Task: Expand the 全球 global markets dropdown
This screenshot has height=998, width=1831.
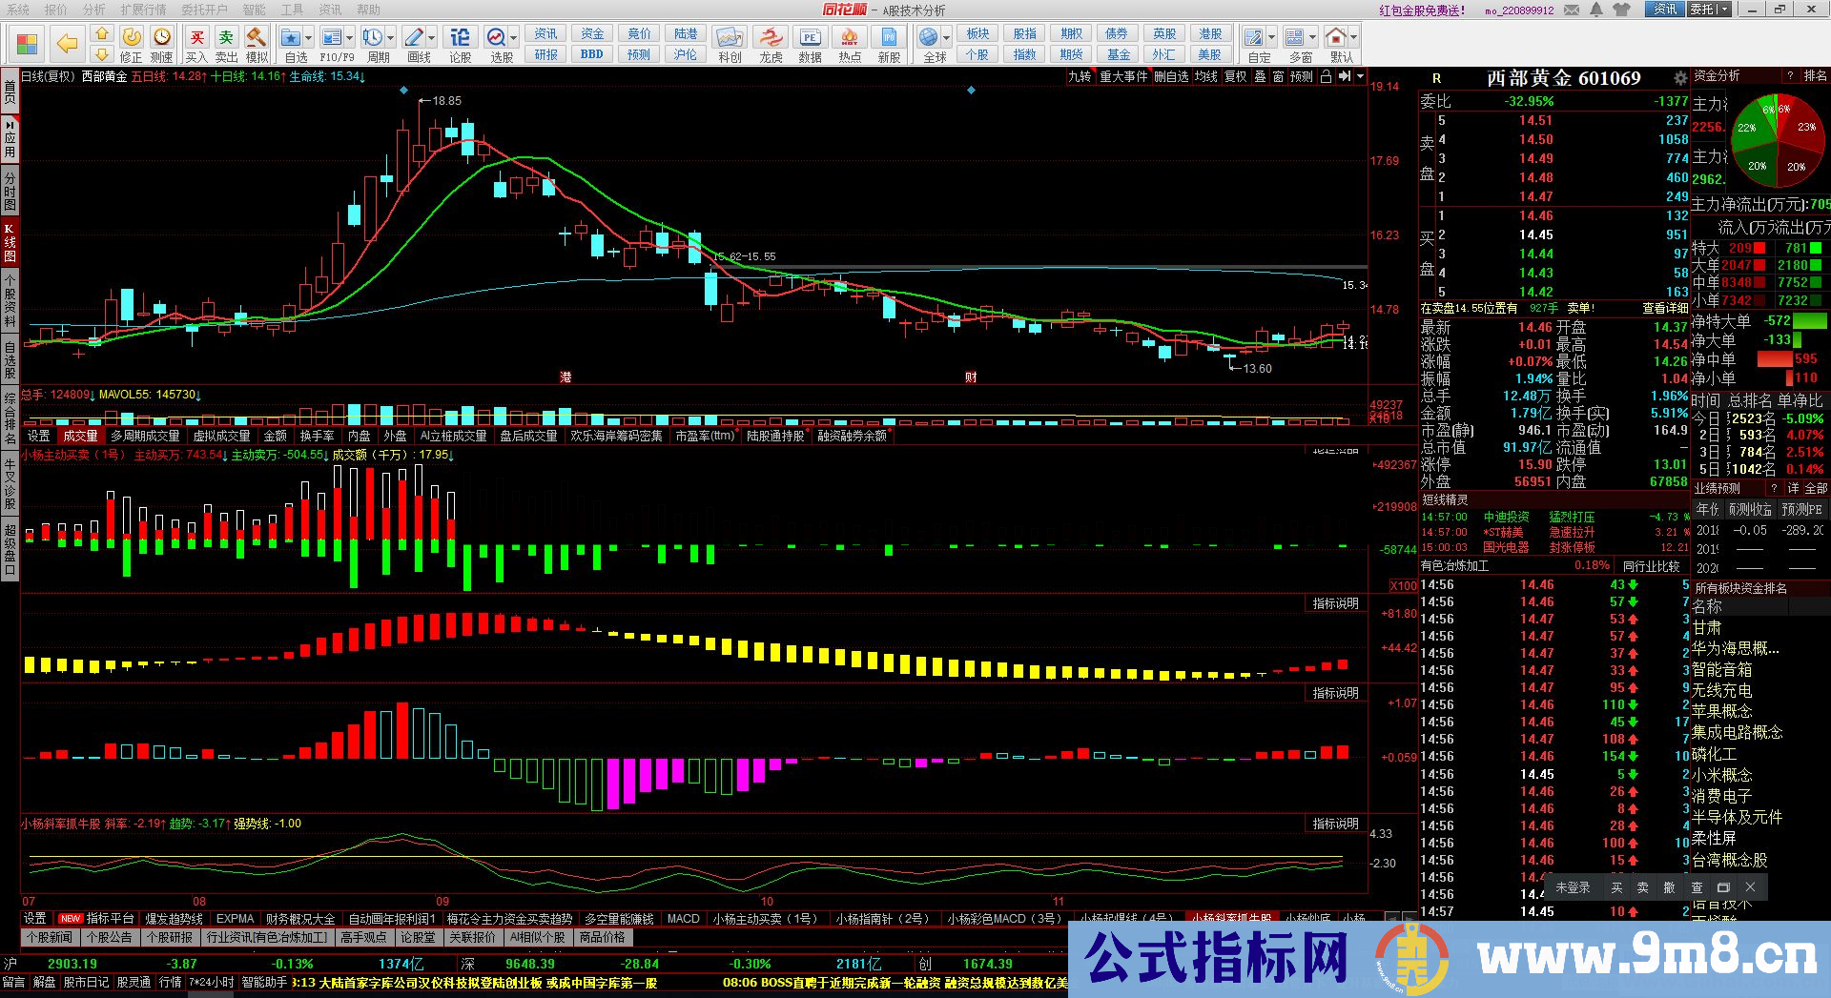Action: tap(946, 37)
